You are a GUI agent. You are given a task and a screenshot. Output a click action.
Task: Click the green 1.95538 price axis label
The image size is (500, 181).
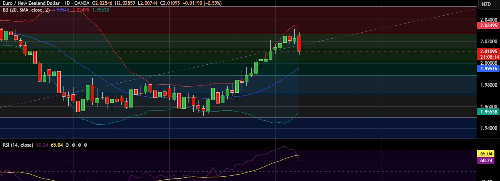pos(488,112)
